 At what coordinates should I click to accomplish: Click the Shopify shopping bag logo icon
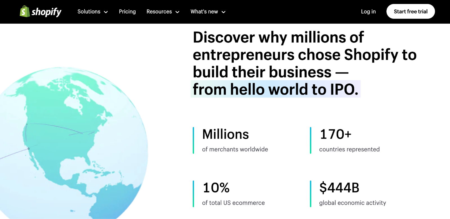[25, 12]
